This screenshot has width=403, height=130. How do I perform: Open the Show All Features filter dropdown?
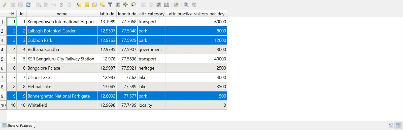click(19, 125)
